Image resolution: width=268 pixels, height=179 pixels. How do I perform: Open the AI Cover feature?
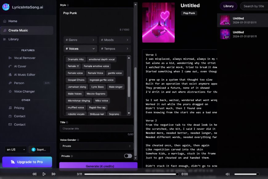pos(20,66)
